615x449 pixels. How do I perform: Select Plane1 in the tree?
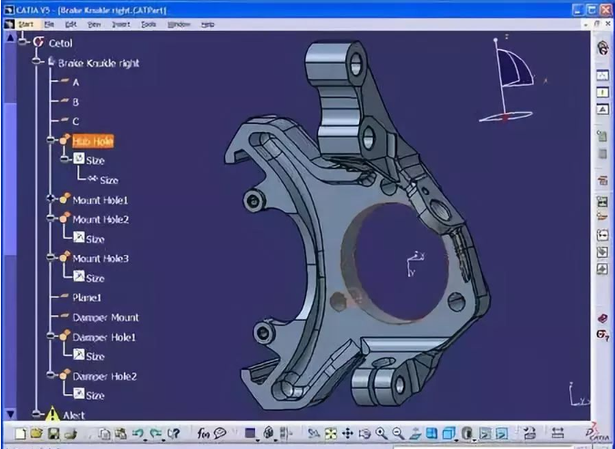(x=87, y=298)
